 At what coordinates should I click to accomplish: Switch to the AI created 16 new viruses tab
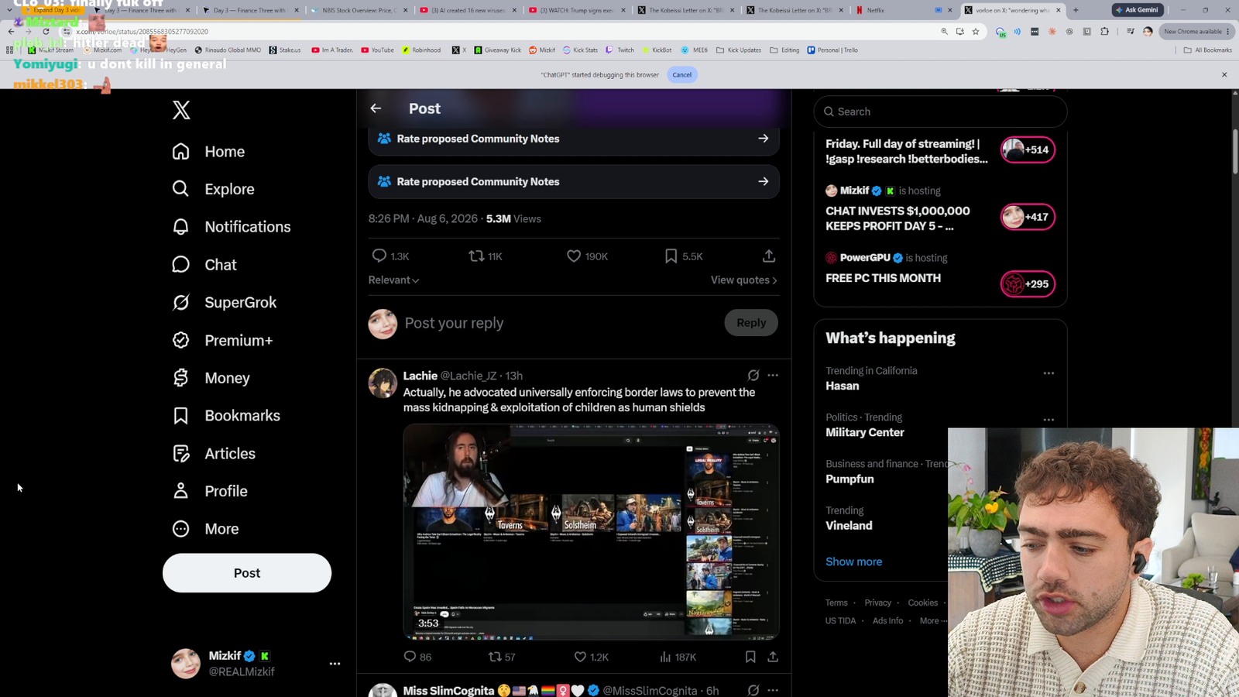tap(467, 10)
